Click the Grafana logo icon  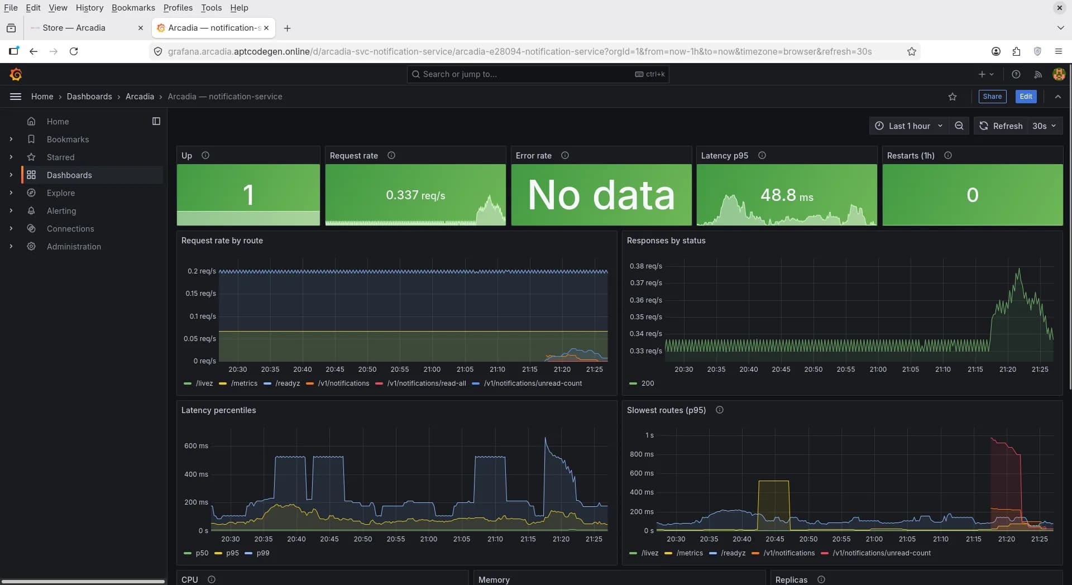(x=16, y=74)
